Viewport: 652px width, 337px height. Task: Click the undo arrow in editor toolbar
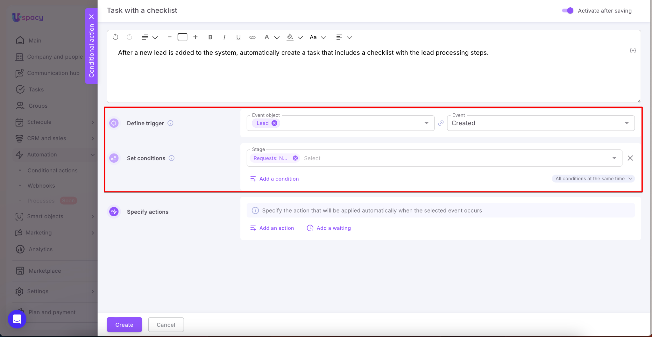(x=116, y=37)
